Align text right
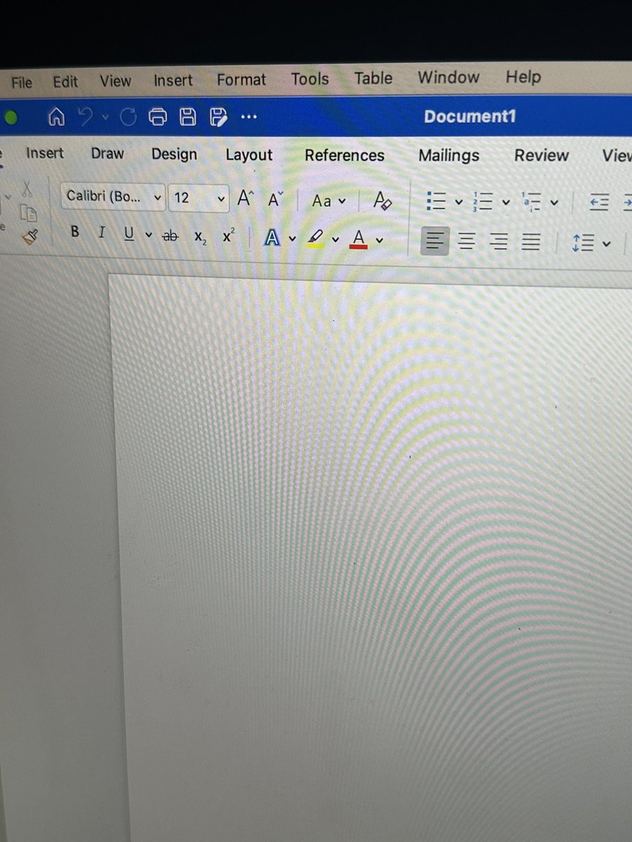This screenshot has width=632, height=842. pyautogui.click(x=499, y=243)
